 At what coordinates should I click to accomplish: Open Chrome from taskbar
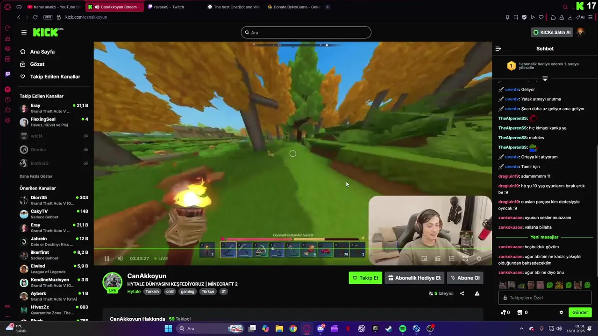[293, 329]
